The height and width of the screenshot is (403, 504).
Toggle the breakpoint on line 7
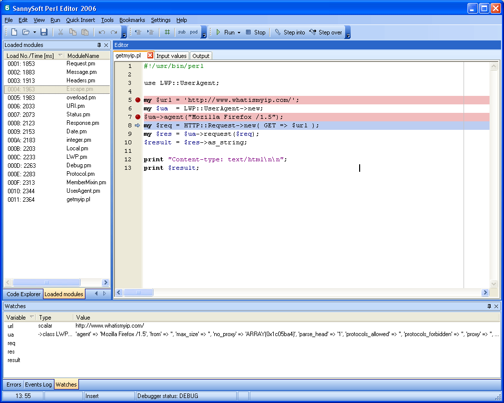tap(138, 117)
